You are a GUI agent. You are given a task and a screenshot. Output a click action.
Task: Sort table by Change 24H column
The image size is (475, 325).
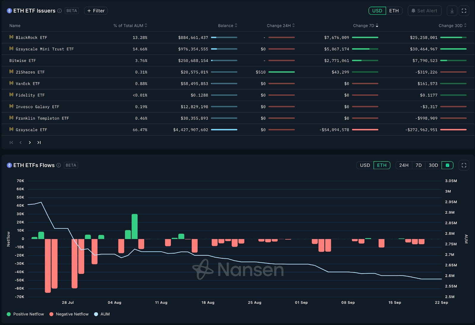tap(281, 26)
